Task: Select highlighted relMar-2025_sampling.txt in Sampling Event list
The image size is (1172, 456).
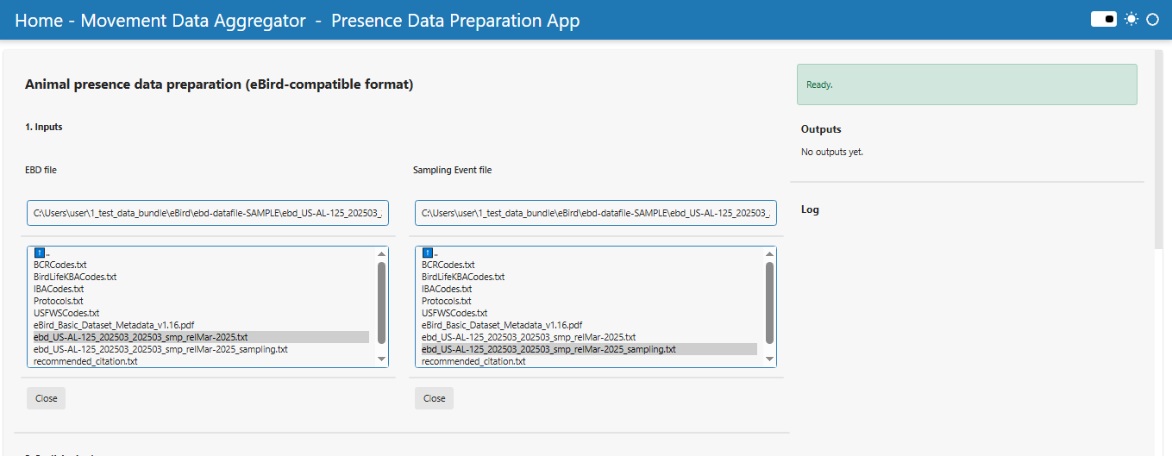Action: pos(589,349)
